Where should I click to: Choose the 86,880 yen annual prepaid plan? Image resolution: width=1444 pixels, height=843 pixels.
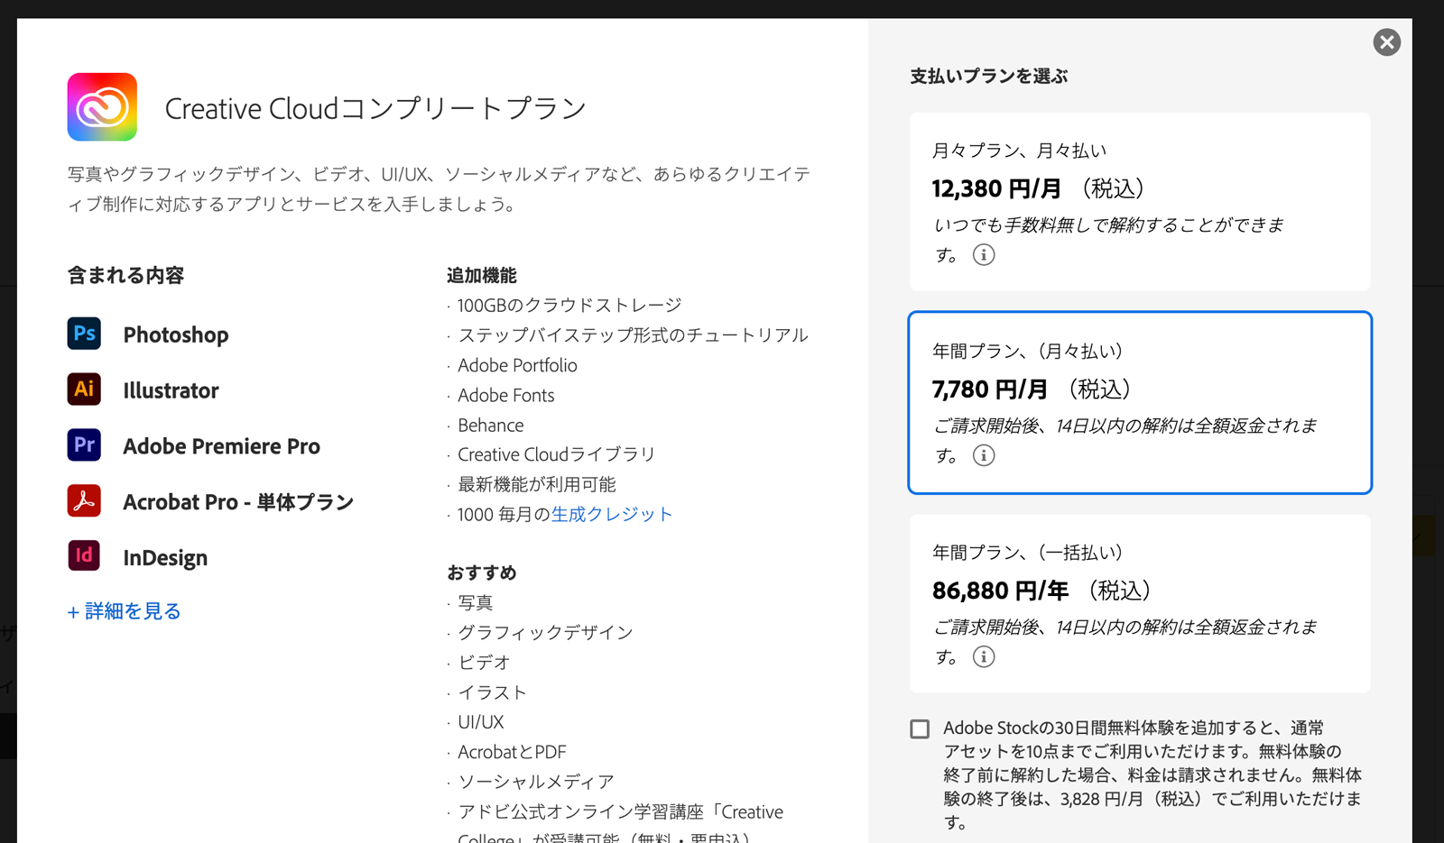point(1139,603)
